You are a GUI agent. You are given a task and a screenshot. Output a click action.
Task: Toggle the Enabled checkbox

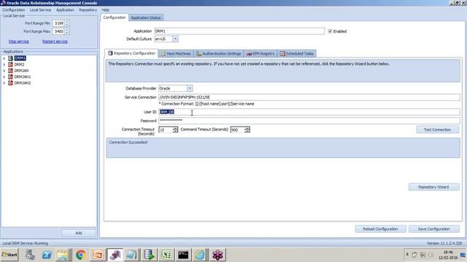[x=330, y=31]
